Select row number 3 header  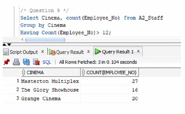pyautogui.click(x=12, y=98)
